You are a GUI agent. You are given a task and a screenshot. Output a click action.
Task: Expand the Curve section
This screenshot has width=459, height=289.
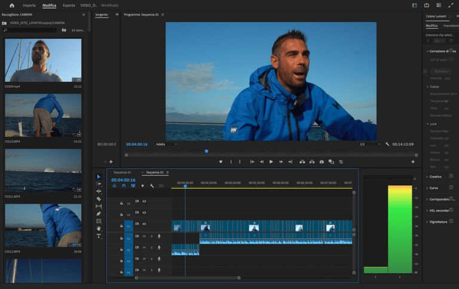tap(427, 188)
